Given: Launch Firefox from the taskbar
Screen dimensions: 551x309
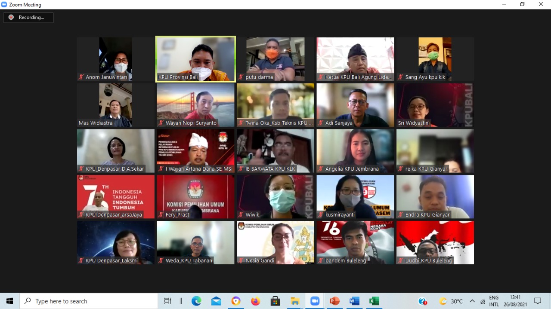Looking at the screenshot, I should [256, 301].
